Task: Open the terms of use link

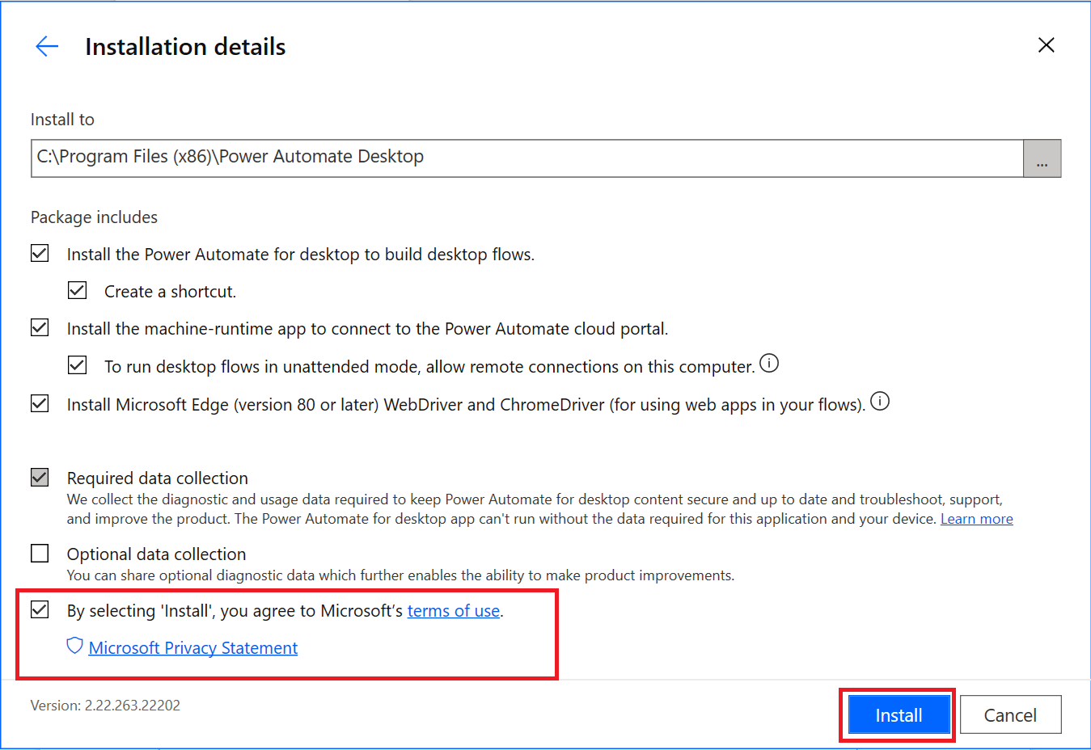Action: coord(453,611)
